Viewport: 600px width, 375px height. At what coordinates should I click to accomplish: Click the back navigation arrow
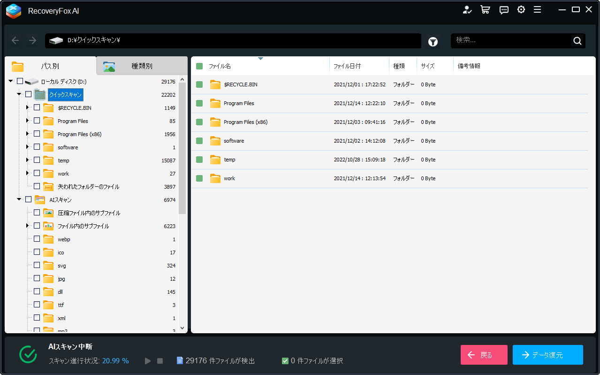[15, 41]
